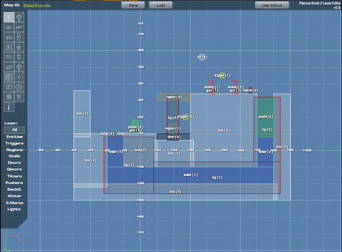Select the trigger [0] label
The width and height of the screenshot is (342, 252).
pos(186,117)
